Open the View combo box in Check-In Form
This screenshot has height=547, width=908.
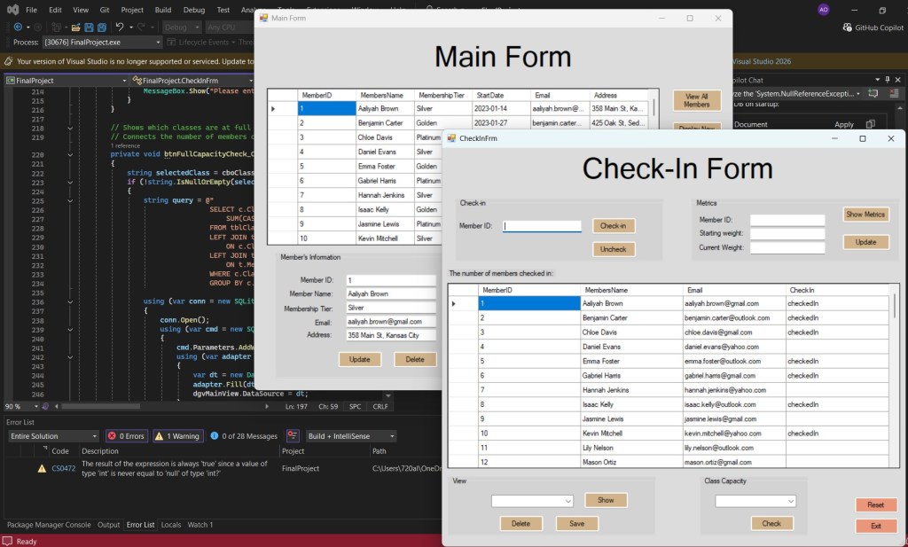[532, 501]
